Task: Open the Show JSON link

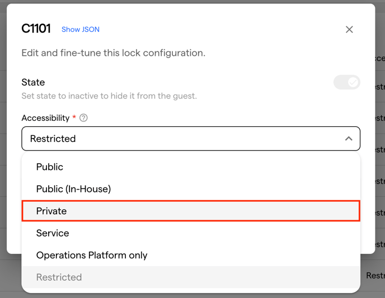Action: (x=81, y=30)
